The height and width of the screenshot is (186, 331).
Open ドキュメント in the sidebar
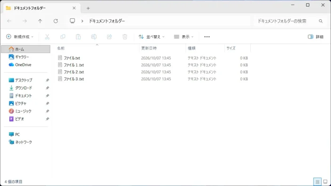pyautogui.click(x=24, y=96)
